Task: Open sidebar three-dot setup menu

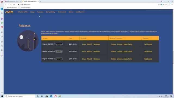Action: pos(2,93)
